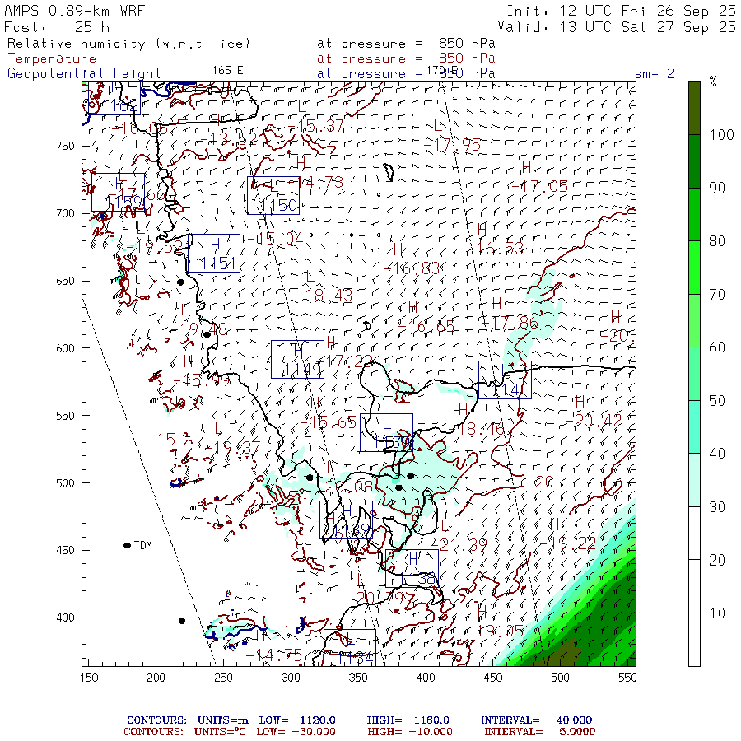
Task: Click the '-16.65' temperature value
Action: pos(426,325)
